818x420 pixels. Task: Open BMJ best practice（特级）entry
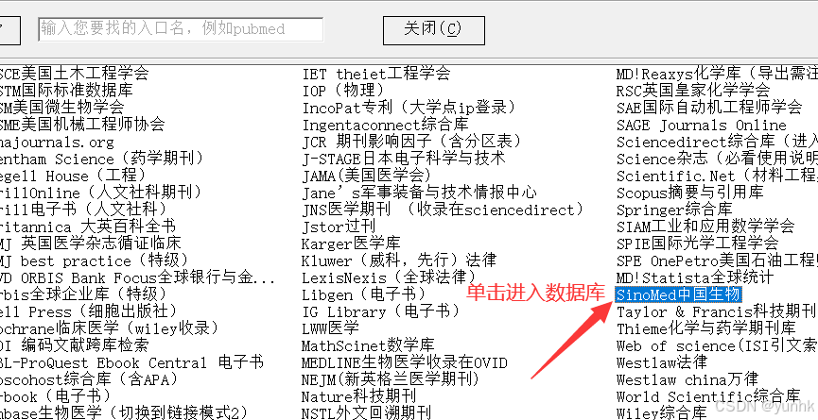coord(95,260)
